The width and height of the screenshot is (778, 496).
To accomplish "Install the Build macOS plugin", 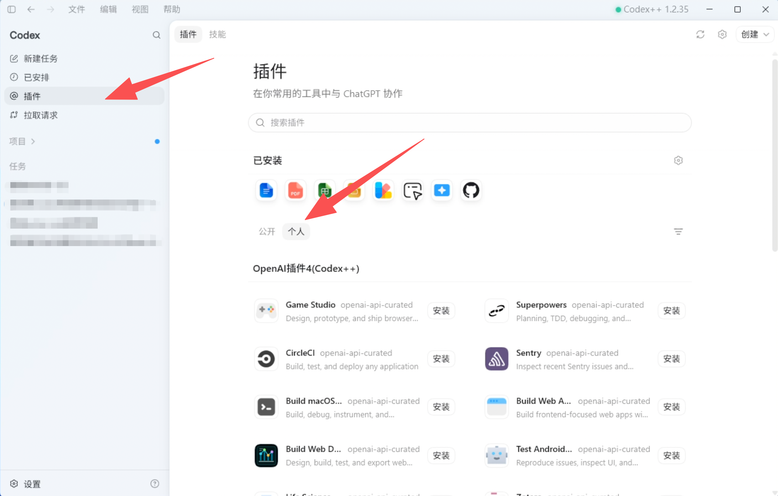I will point(441,407).
